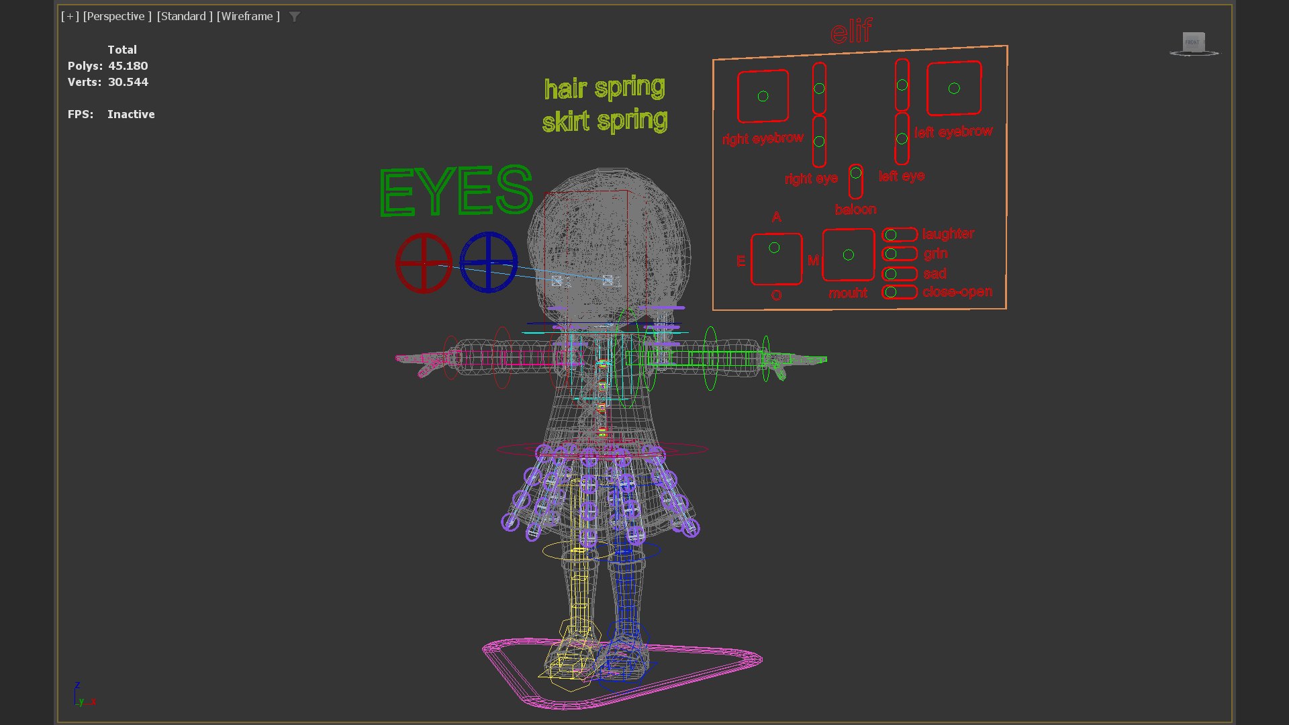Viewport: 1289px width, 725px height.
Task: Select the pink triangular root control at feet
Action: (x=622, y=674)
